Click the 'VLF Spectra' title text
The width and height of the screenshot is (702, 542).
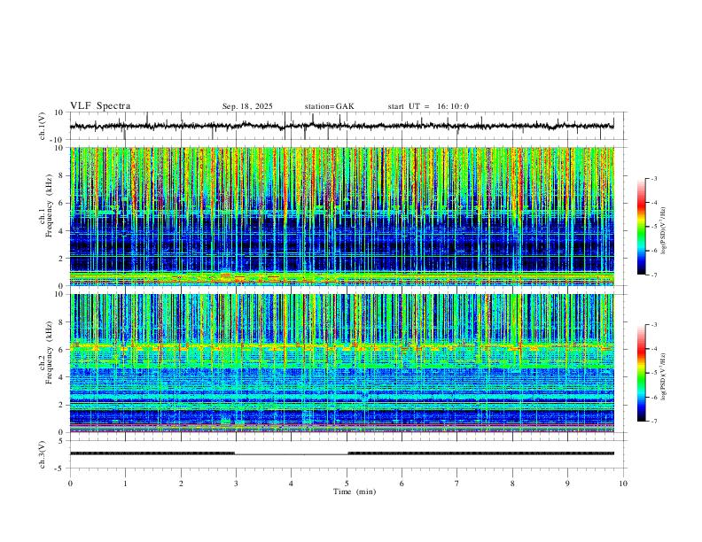pyautogui.click(x=100, y=105)
